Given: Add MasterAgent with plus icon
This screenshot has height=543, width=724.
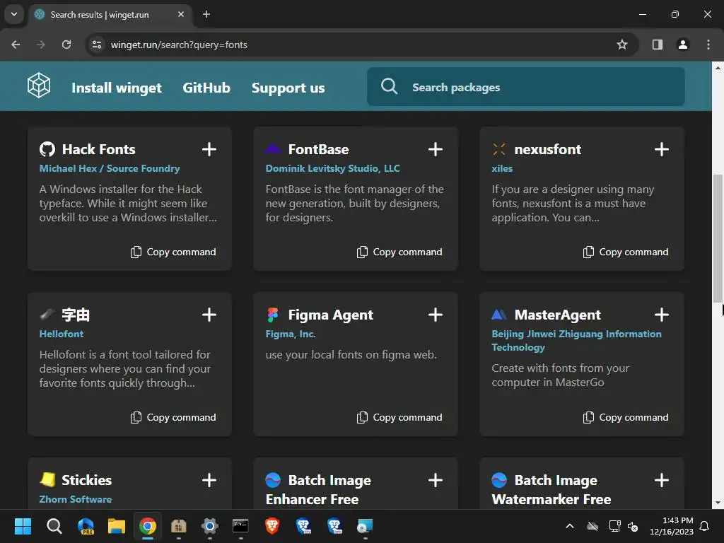Looking at the screenshot, I should click(x=662, y=315).
